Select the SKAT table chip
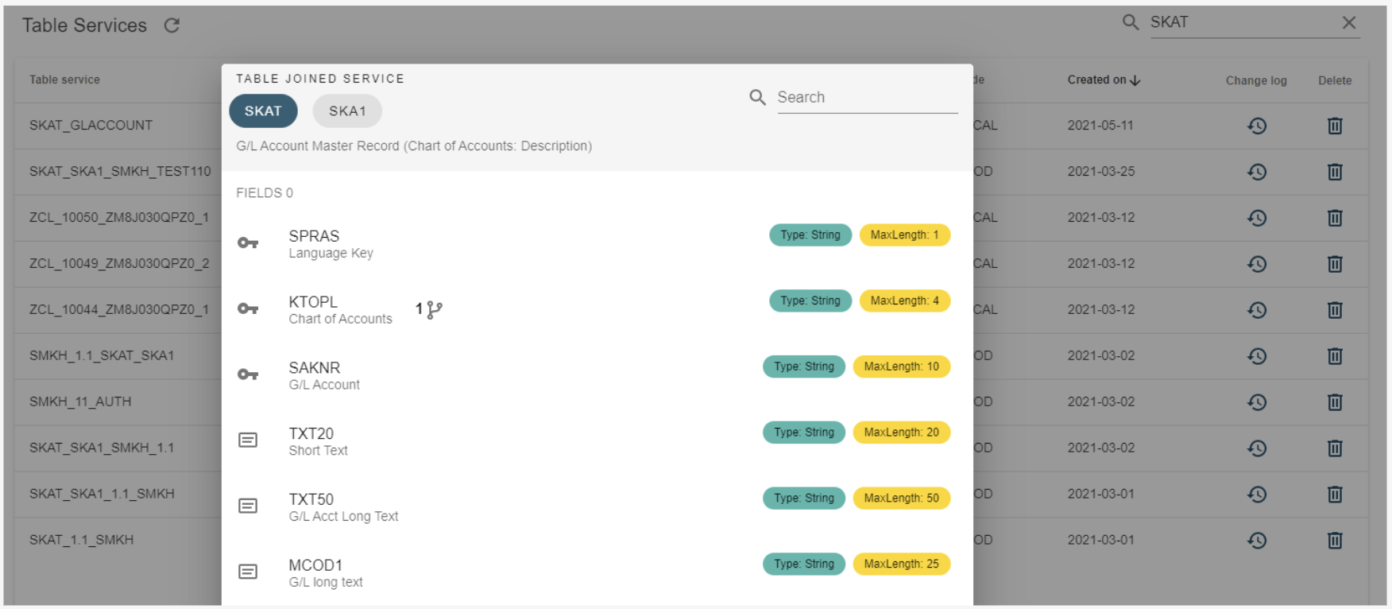This screenshot has width=1392, height=609. tap(263, 111)
